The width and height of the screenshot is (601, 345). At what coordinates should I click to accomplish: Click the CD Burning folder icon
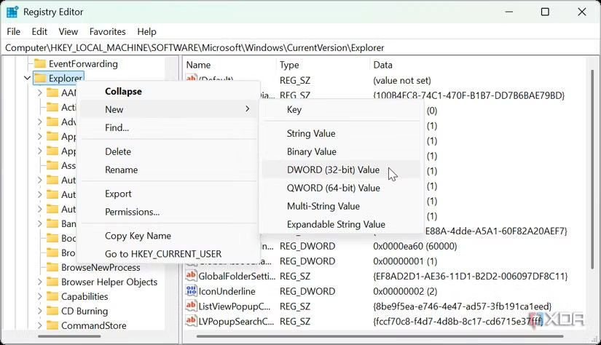coord(52,311)
